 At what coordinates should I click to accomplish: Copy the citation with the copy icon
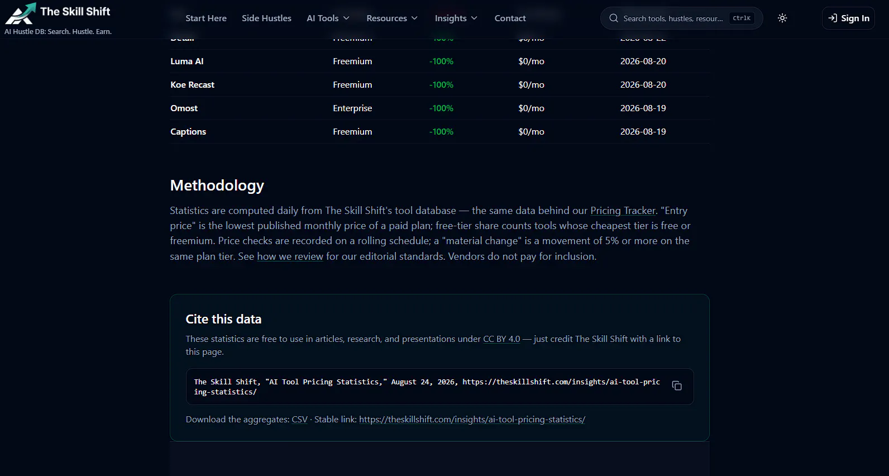click(677, 386)
